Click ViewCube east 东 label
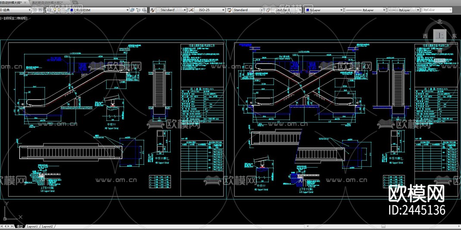The image size is (461, 230). [x=455, y=36]
